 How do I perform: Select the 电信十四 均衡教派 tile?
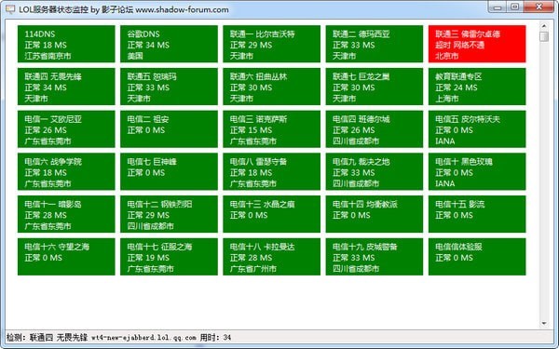[375, 214]
